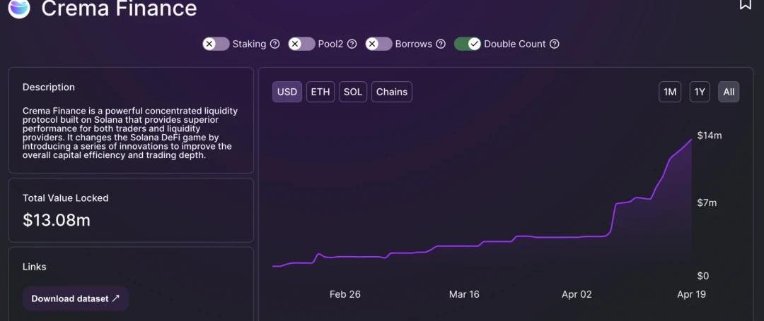The image size is (764, 321).
Task: Click help icon next to Borrows
Action: coord(441,44)
